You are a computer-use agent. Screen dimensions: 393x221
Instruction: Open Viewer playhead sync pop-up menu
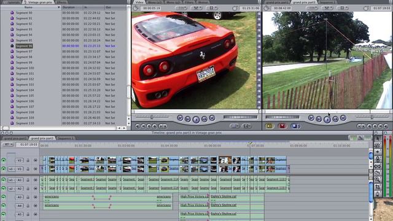click(196, 8)
